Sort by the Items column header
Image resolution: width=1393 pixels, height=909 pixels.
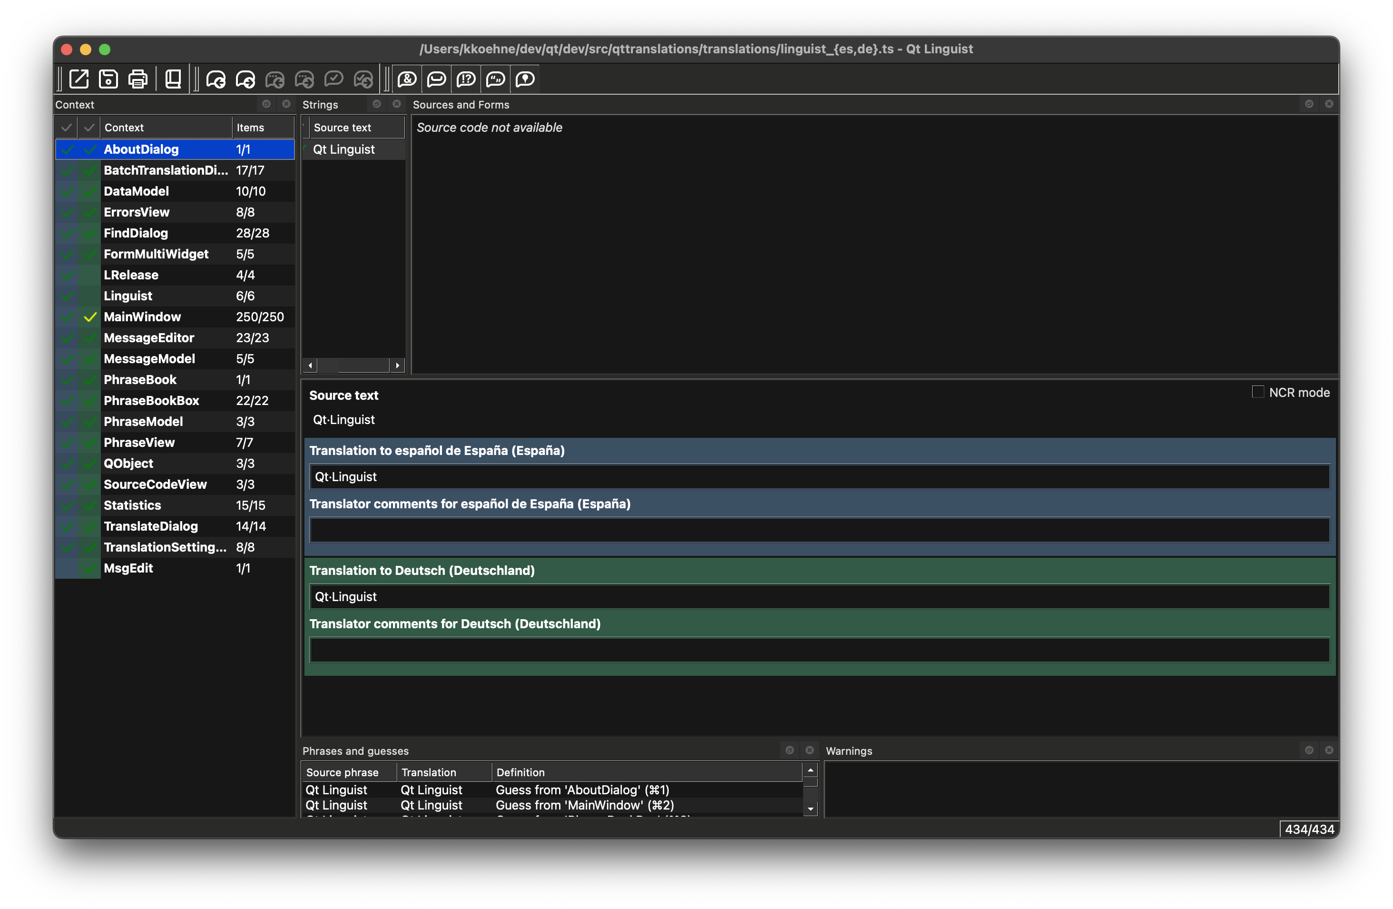click(x=264, y=128)
